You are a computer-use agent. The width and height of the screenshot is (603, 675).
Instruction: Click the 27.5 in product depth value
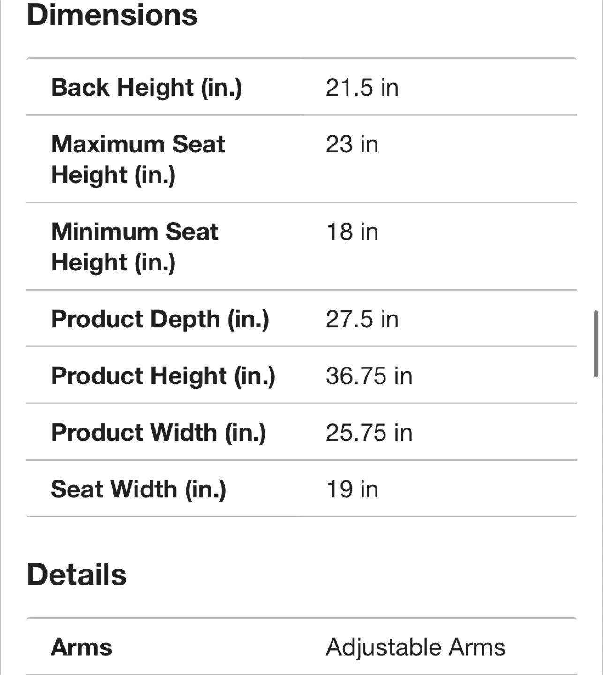click(362, 319)
